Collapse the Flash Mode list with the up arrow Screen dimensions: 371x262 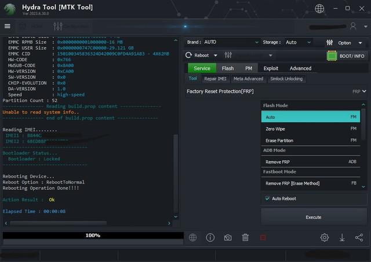coord(363,105)
